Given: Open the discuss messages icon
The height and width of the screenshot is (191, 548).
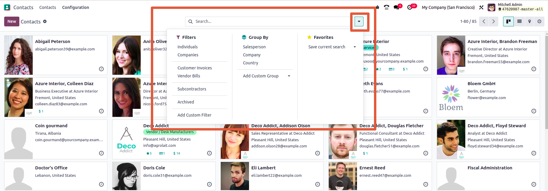Looking at the screenshot, I should [x=396, y=7].
